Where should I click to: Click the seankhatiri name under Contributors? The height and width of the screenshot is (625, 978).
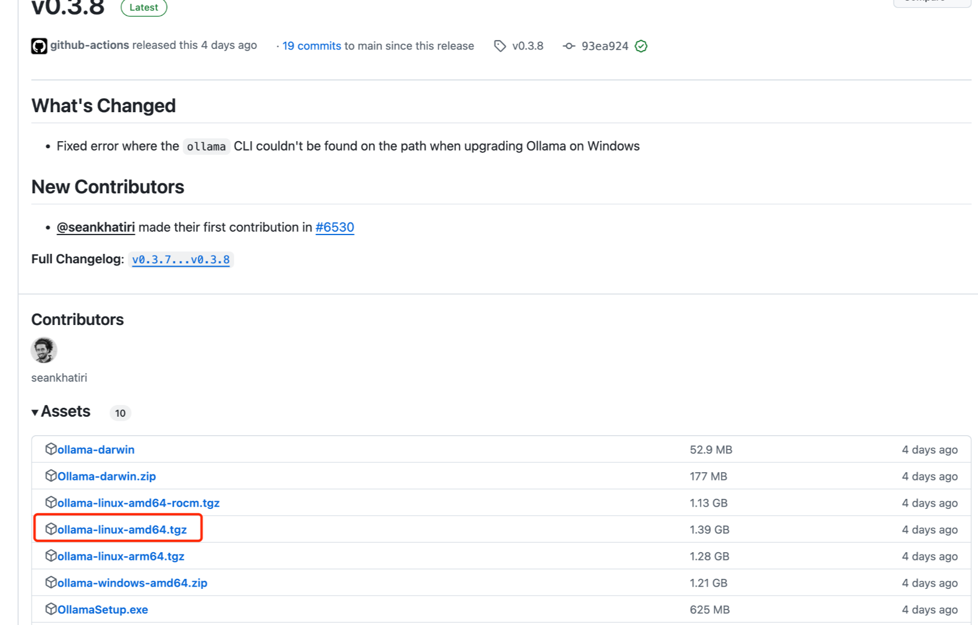point(59,378)
